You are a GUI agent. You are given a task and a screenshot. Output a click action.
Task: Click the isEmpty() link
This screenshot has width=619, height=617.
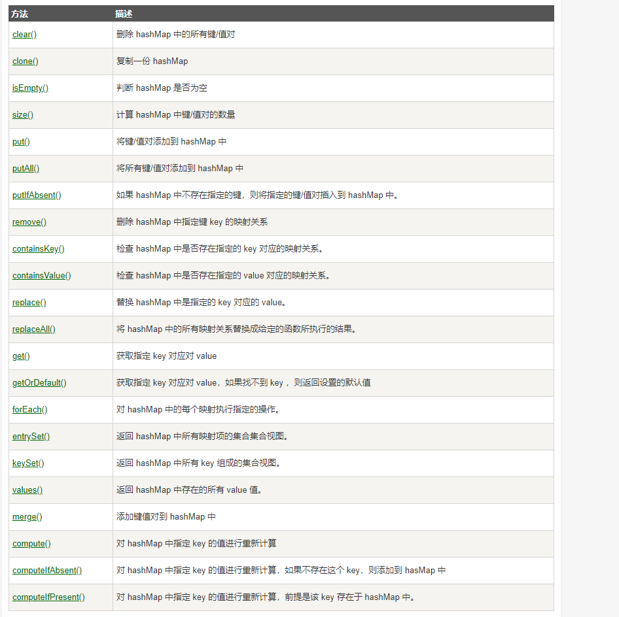click(30, 88)
